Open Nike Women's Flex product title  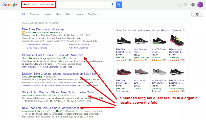pos(141,51)
